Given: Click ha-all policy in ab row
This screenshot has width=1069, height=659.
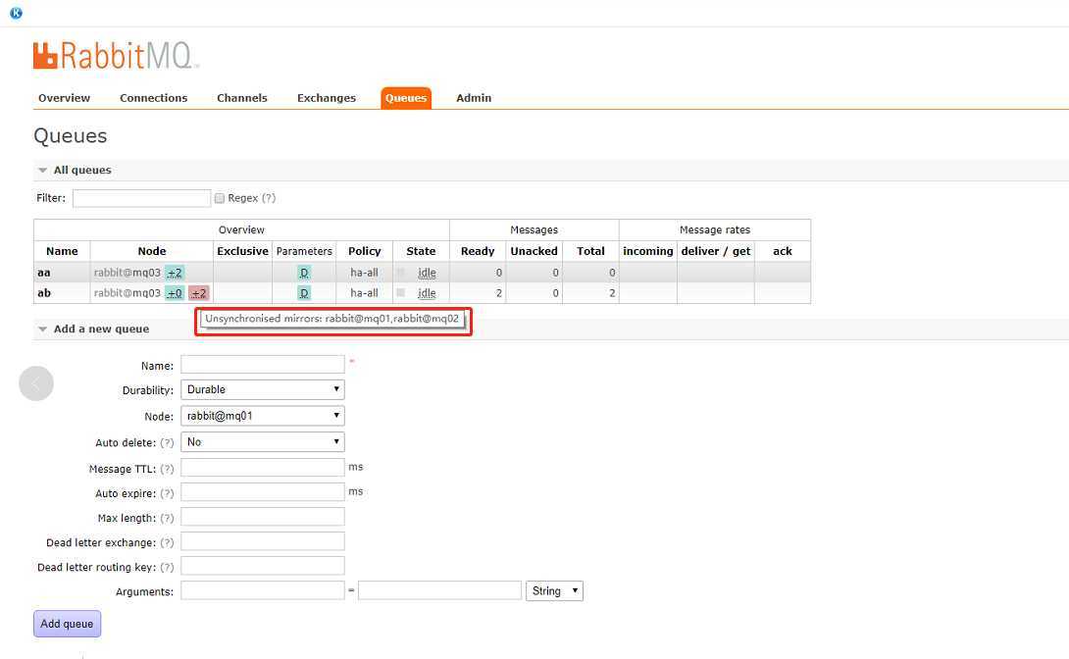Looking at the screenshot, I should click(364, 293).
